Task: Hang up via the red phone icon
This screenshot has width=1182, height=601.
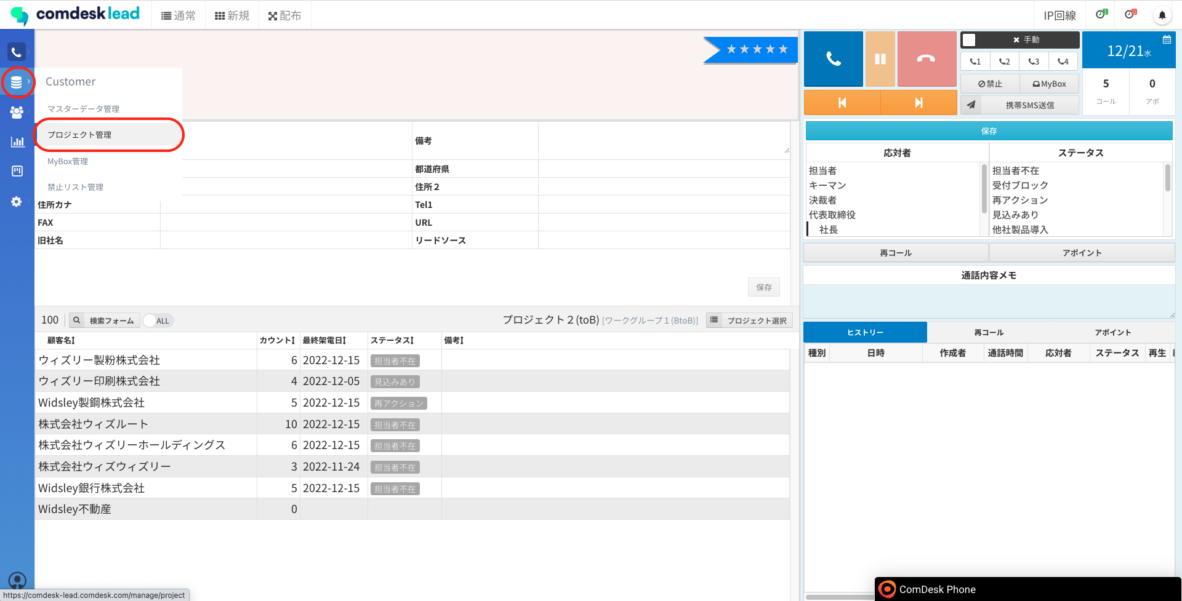Action: (x=926, y=58)
